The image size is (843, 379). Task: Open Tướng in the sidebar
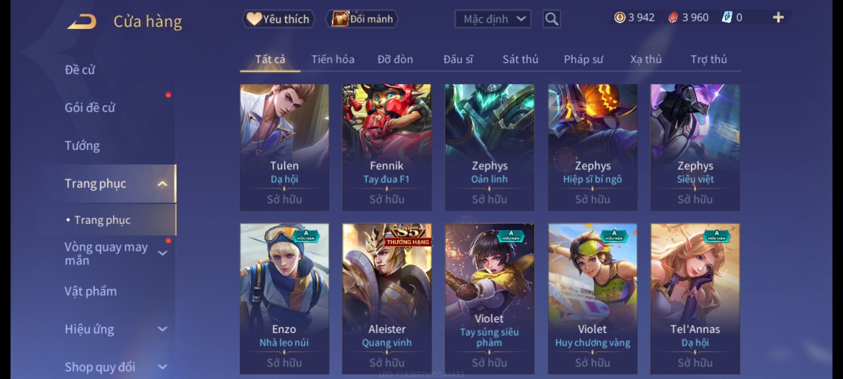pos(82,146)
